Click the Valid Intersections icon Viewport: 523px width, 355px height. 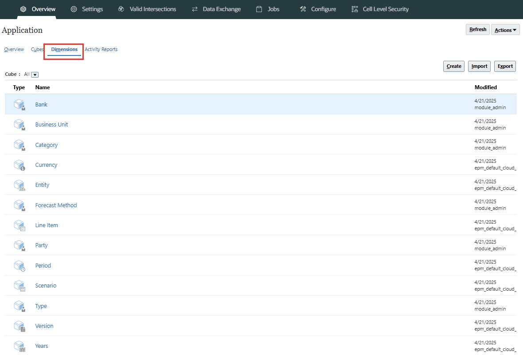tap(121, 9)
